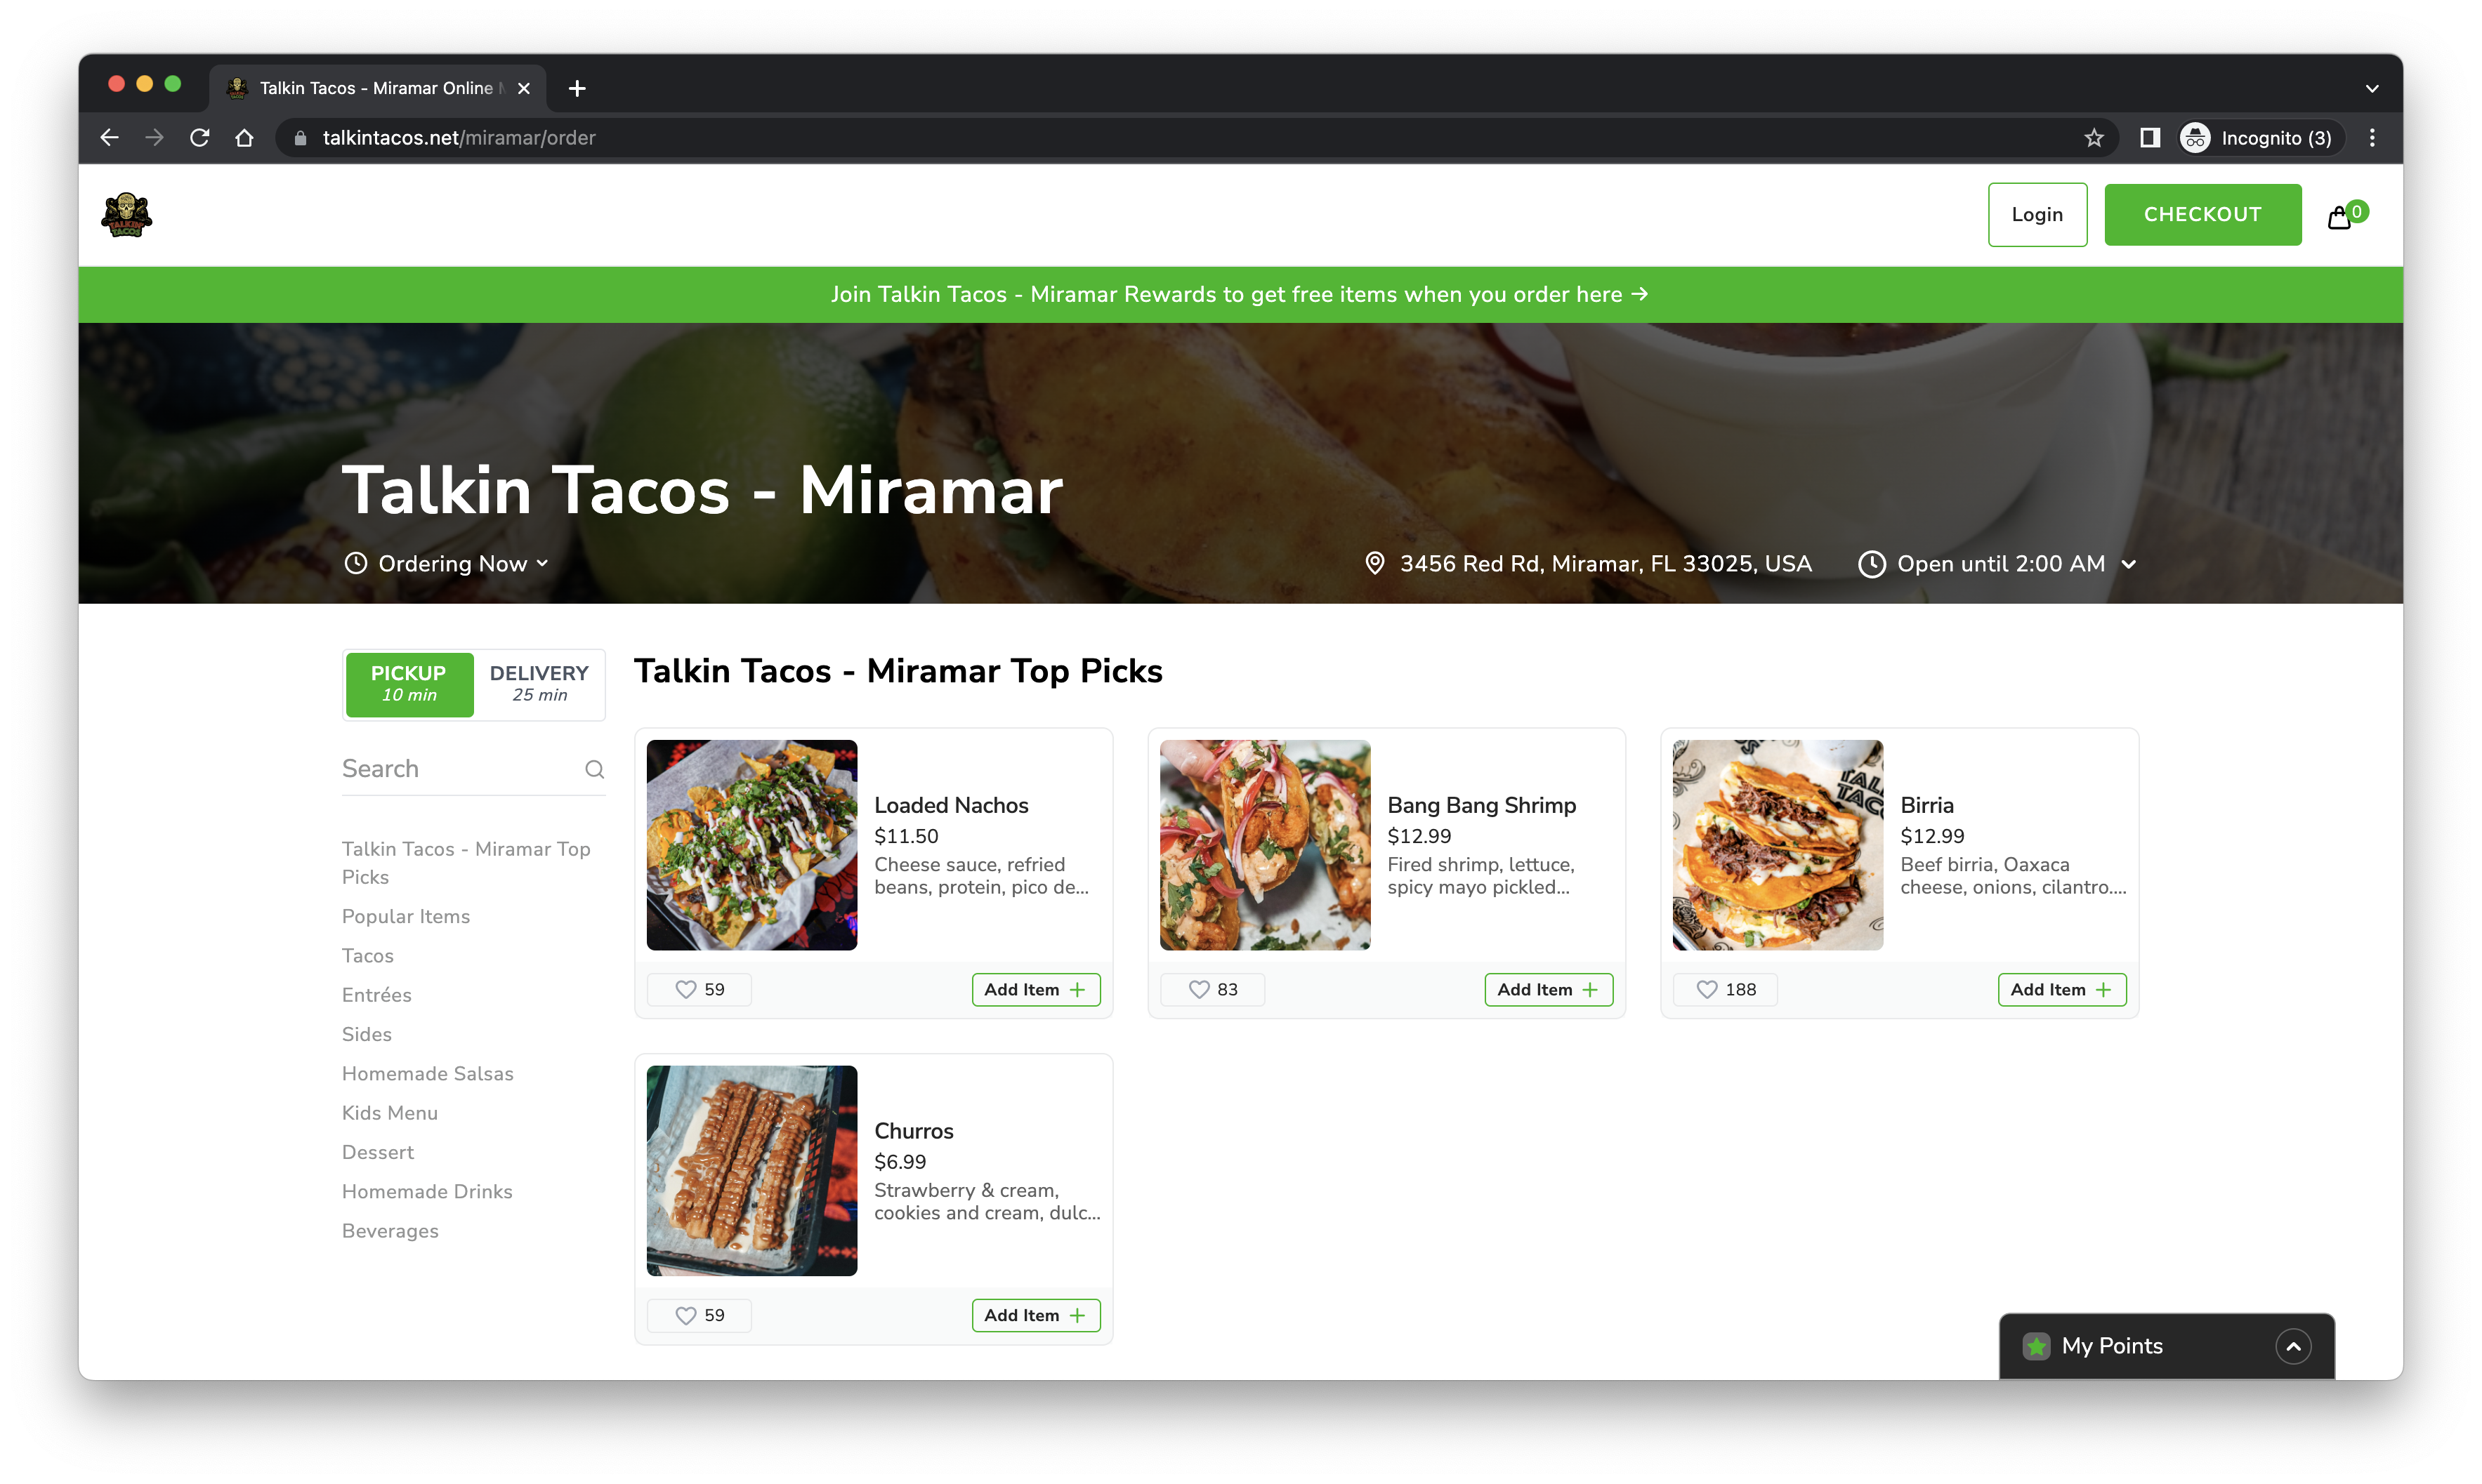
Task: Expand the Open until 2:00 AM hours
Action: 1999,564
